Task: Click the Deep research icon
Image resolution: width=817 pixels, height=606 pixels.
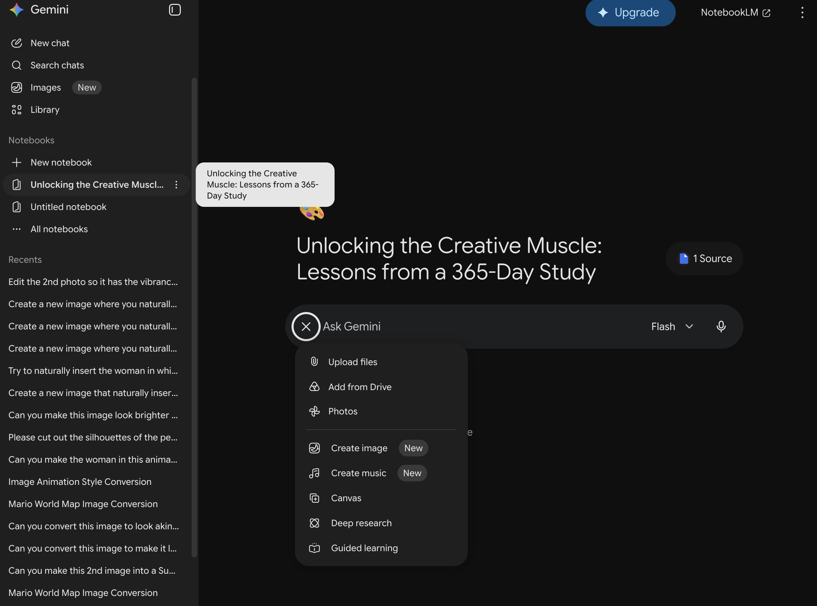Action: click(x=314, y=523)
